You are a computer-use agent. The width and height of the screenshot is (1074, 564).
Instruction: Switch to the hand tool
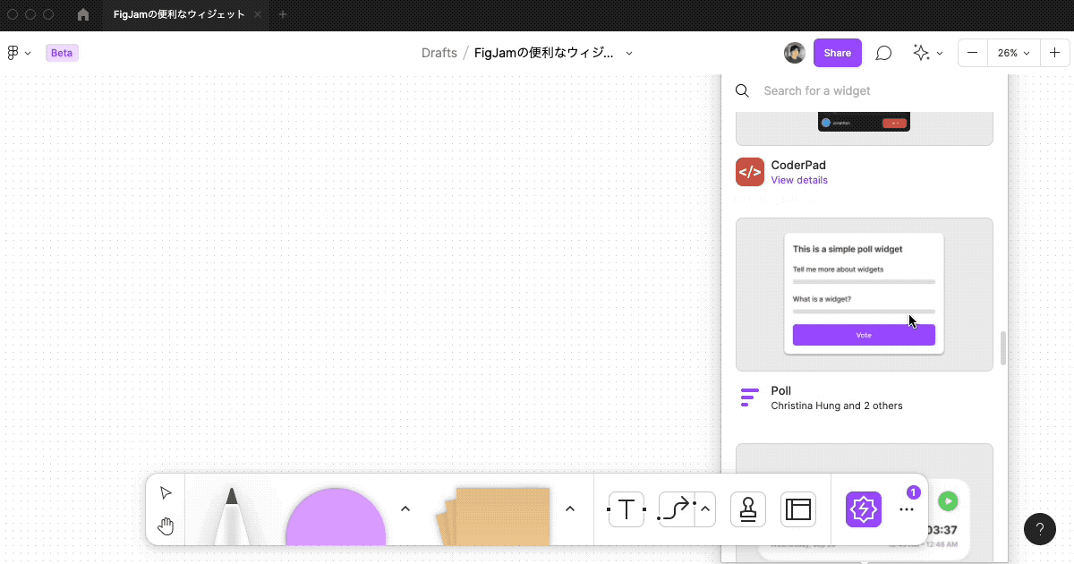pos(166,526)
